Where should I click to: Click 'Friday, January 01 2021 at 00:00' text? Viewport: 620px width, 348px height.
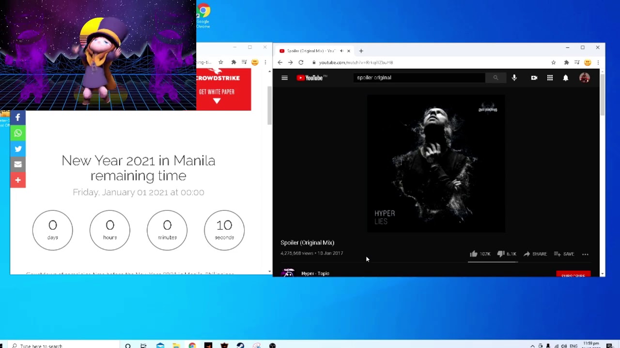pos(139,192)
